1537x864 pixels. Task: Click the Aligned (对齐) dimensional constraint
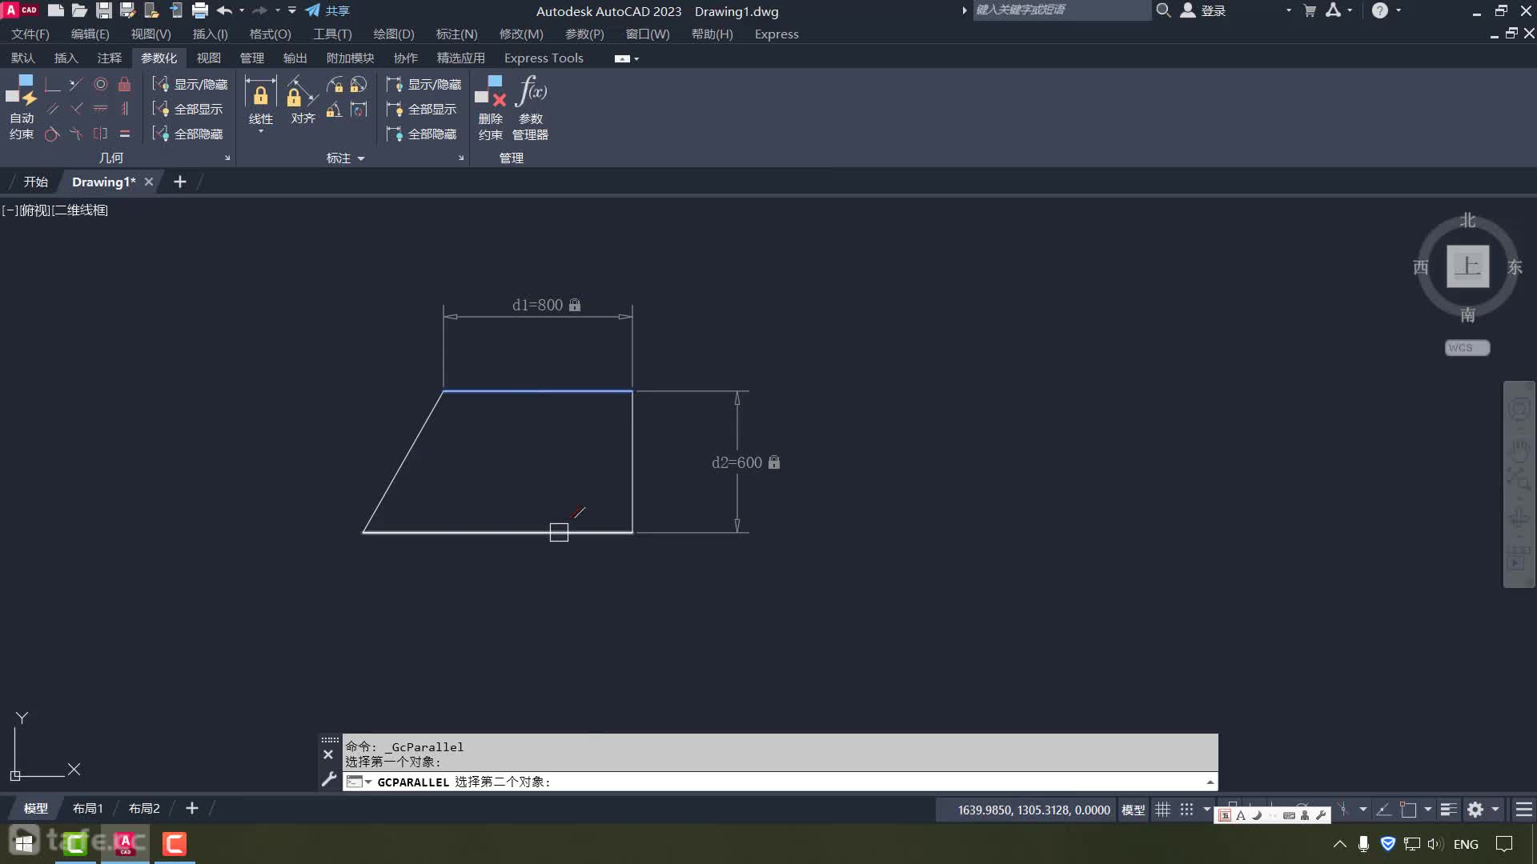coord(303,100)
